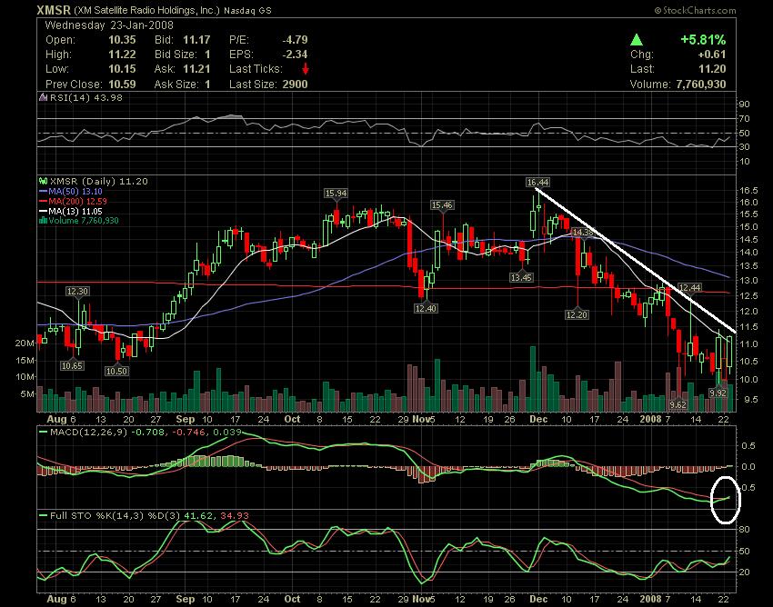Image resolution: width=773 pixels, height=607 pixels.
Task: Click the Ask value 11.21
Action: click(x=196, y=69)
